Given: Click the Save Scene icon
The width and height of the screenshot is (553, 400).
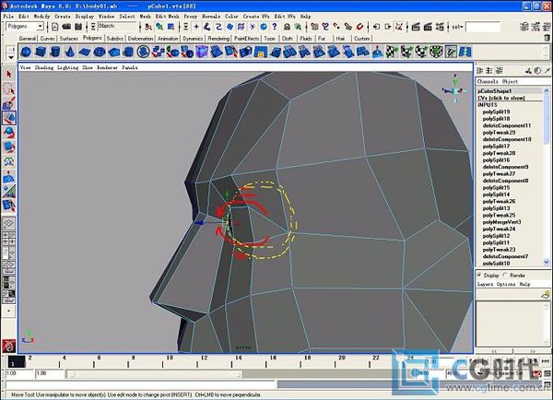Looking at the screenshot, I should 78,27.
